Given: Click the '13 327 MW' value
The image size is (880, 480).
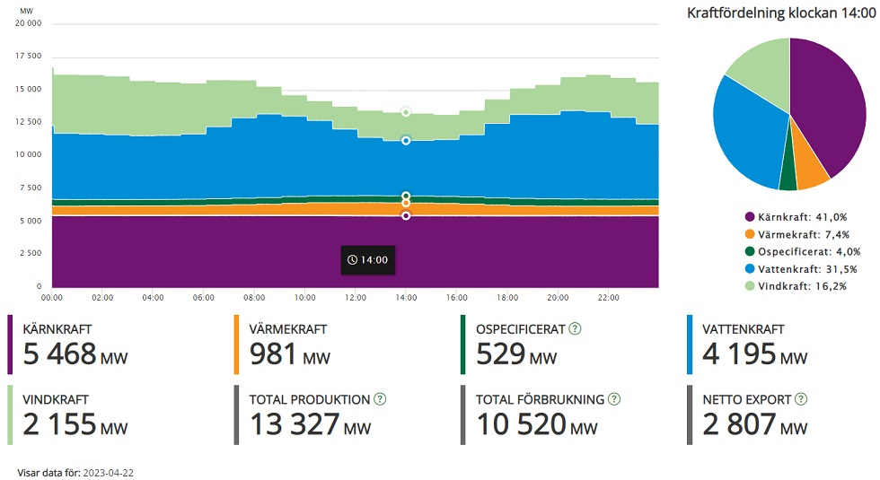Looking at the screenshot, I should [311, 424].
